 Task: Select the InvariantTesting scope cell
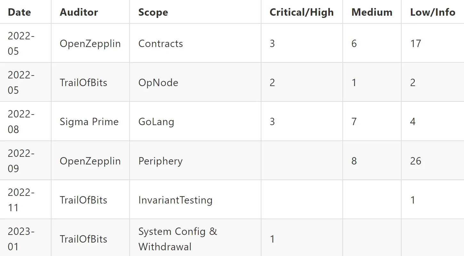coord(175,200)
